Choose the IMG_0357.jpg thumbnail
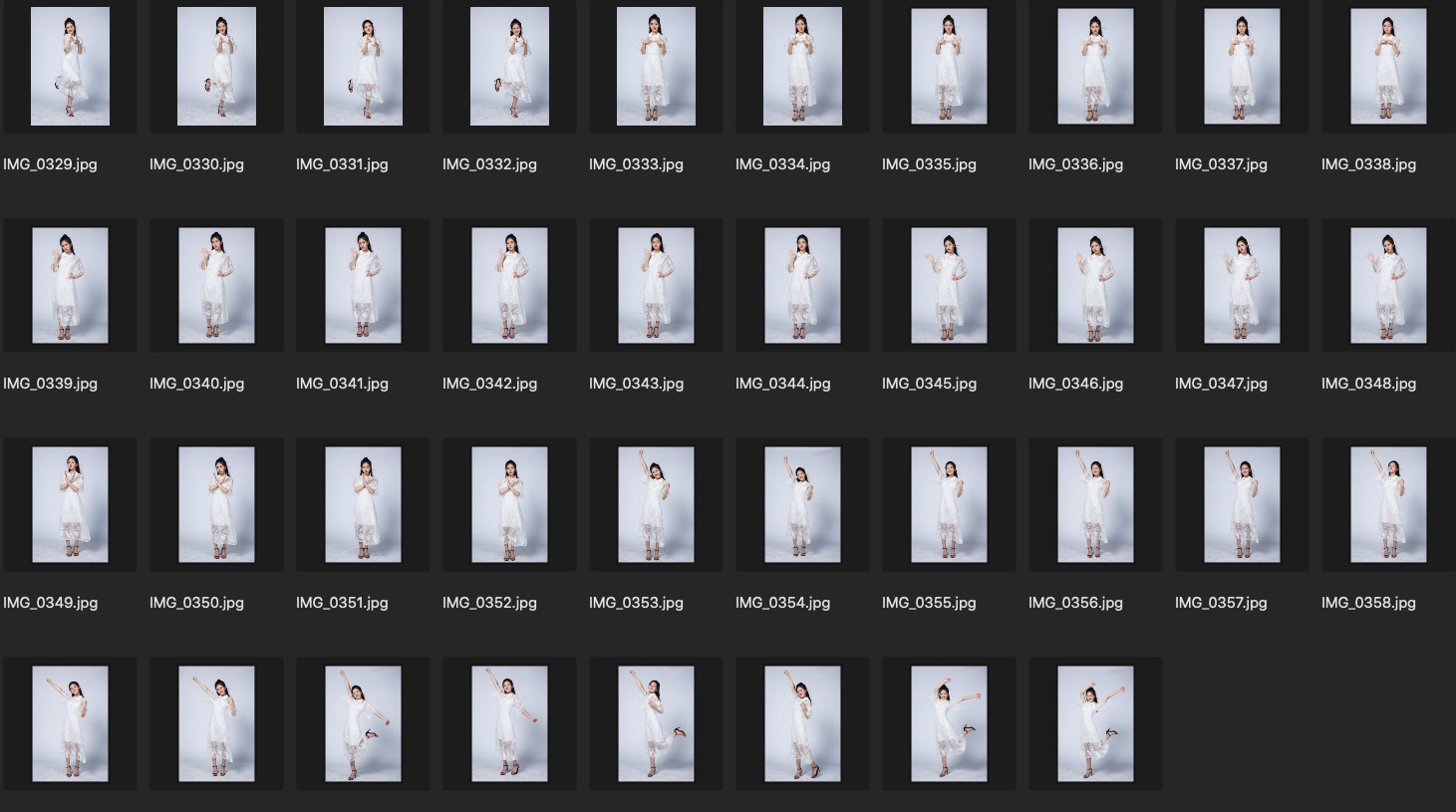Viewport: 1456px width, 812px height. click(1242, 504)
